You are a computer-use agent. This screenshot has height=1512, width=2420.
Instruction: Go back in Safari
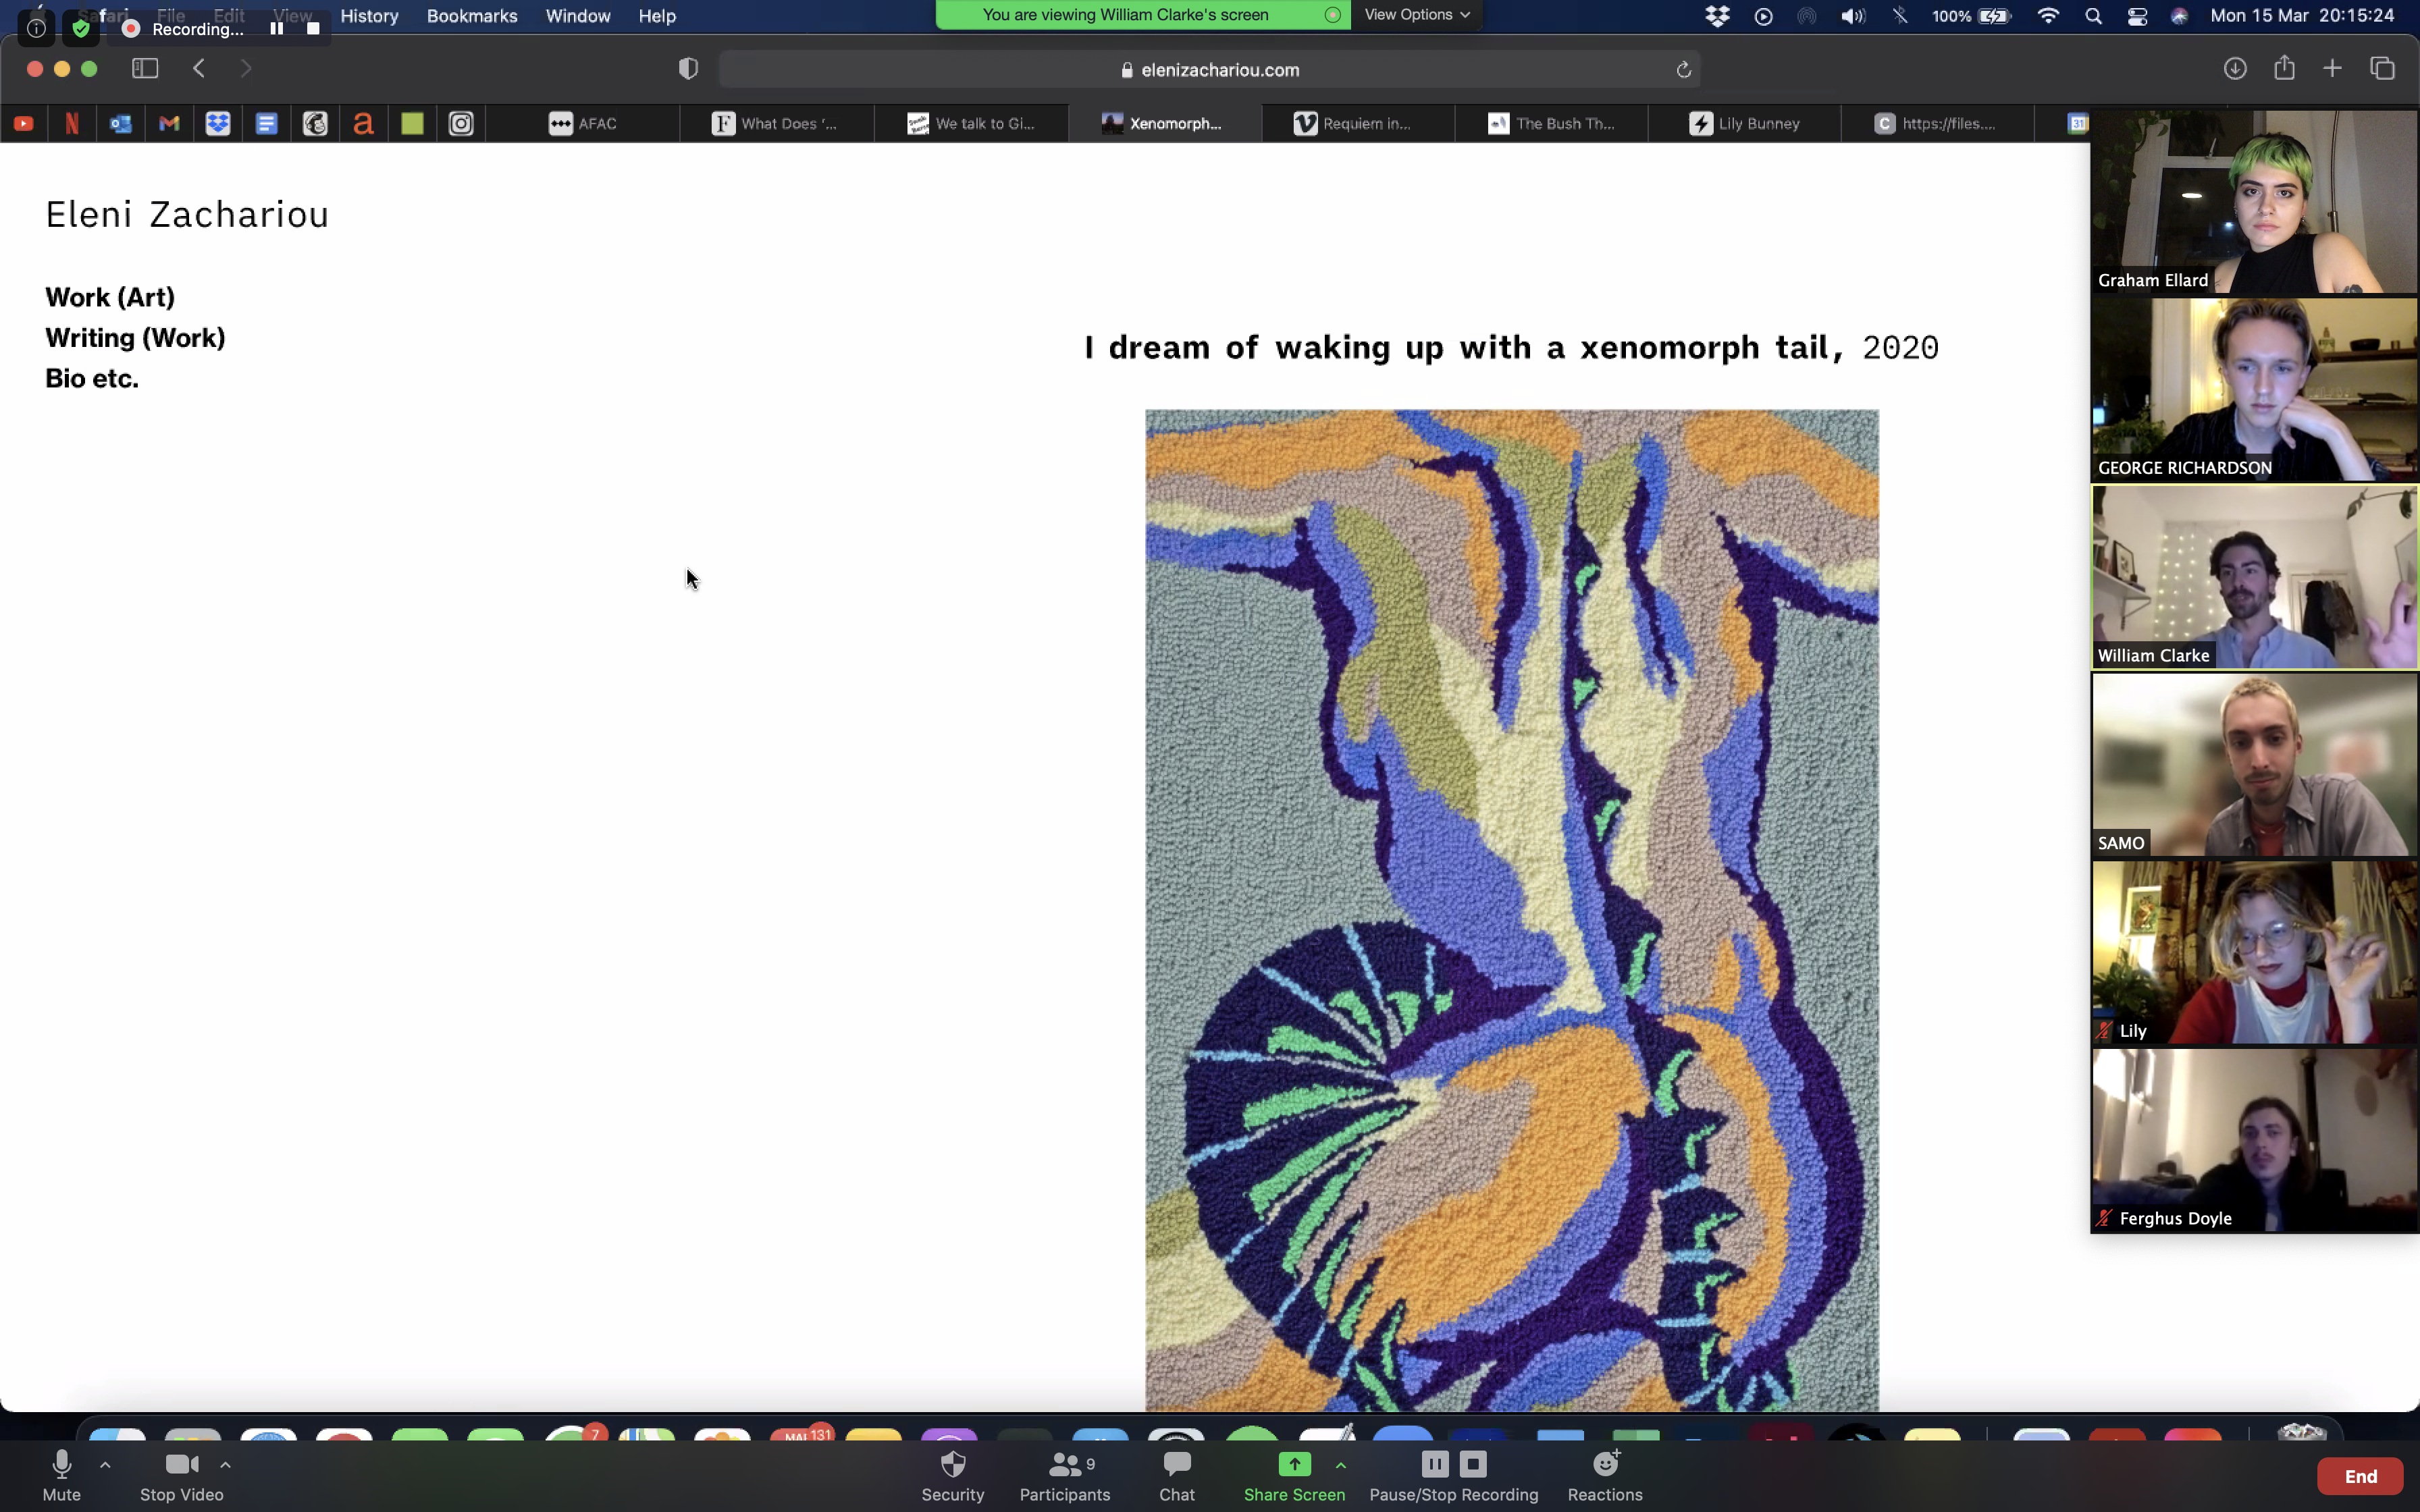tap(199, 68)
